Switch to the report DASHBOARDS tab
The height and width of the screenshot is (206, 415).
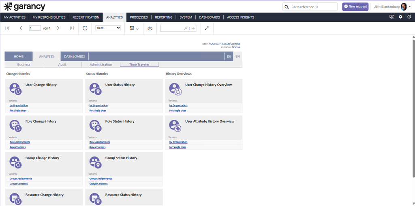coord(75,56)
